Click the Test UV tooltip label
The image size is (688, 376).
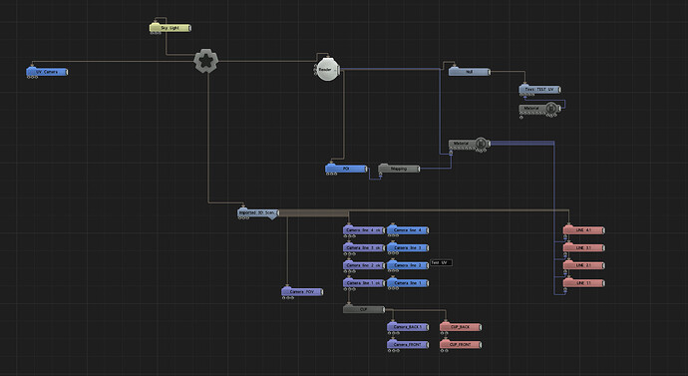(441, 263)
